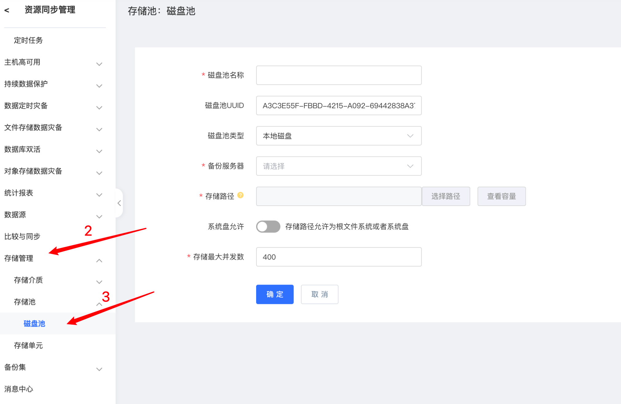This screenshot has width=621, height=404.
Task: Toggle the 系统盘允许 switch
Action: (268, 227)
